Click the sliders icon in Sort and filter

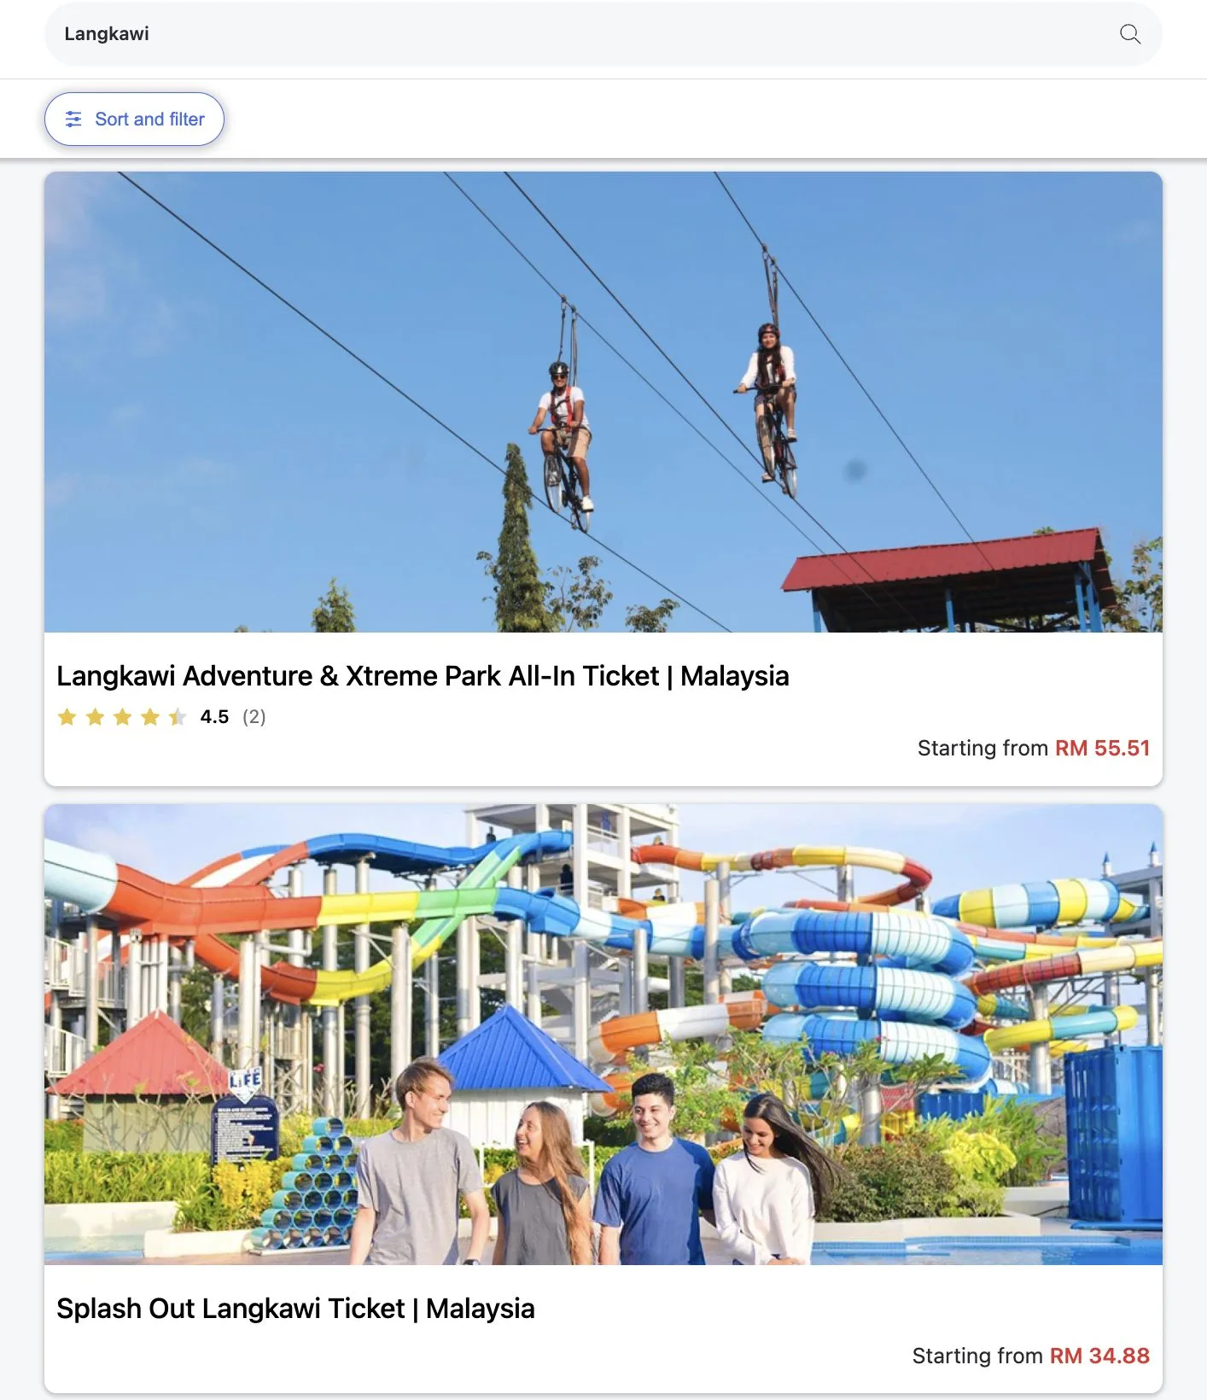pyautogui.click(x=73, y=120)
